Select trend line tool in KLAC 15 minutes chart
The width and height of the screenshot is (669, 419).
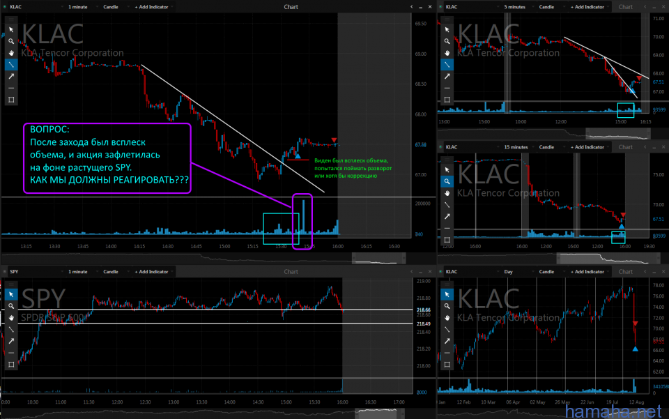(447, 205)
